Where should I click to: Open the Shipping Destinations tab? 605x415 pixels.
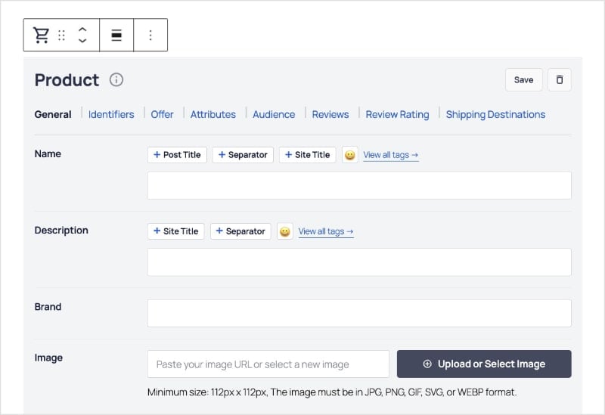(x=495, y=115)
